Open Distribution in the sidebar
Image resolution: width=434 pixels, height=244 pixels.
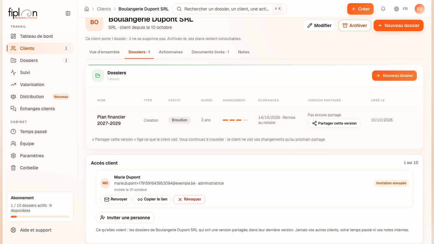click(x=40, y=97)
